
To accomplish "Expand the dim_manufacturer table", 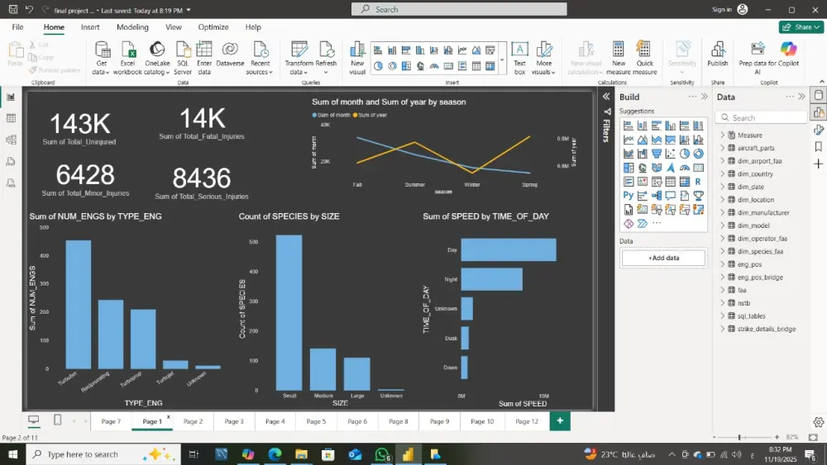I will click(x=723, y=213).
